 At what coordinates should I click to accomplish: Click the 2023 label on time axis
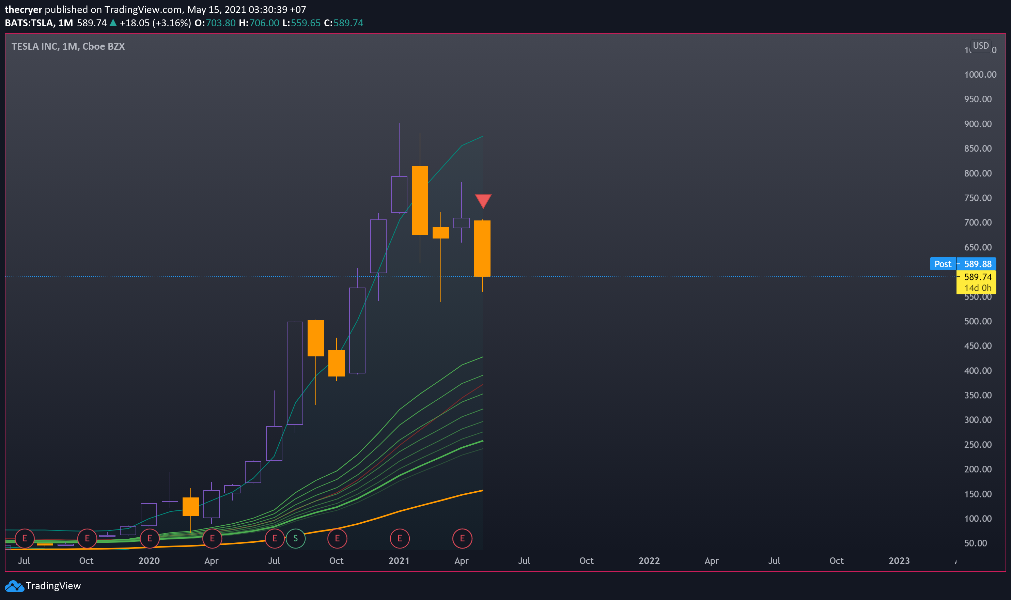click(x=899, y=561)
